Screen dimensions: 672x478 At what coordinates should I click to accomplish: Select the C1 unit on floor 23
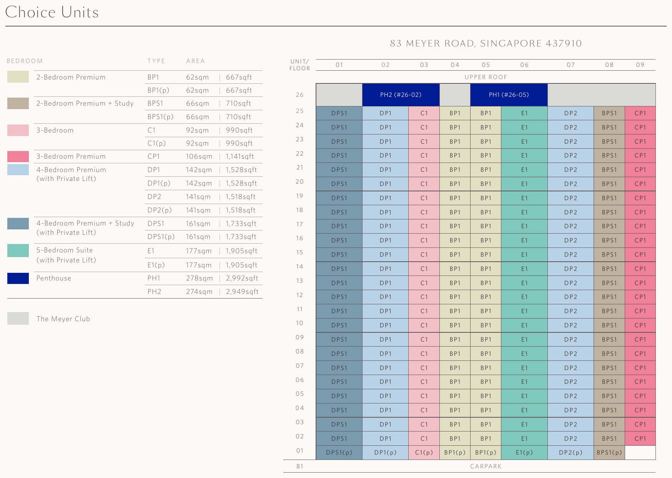click(x=424, y=142)
